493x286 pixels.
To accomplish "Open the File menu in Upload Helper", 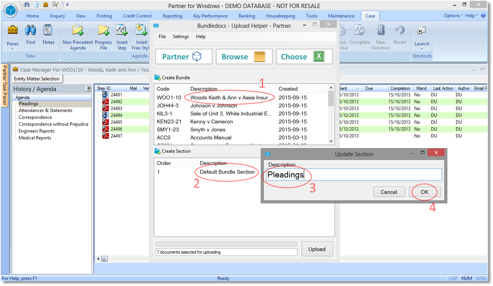I will pyautogui.click(x=162, y=37).
